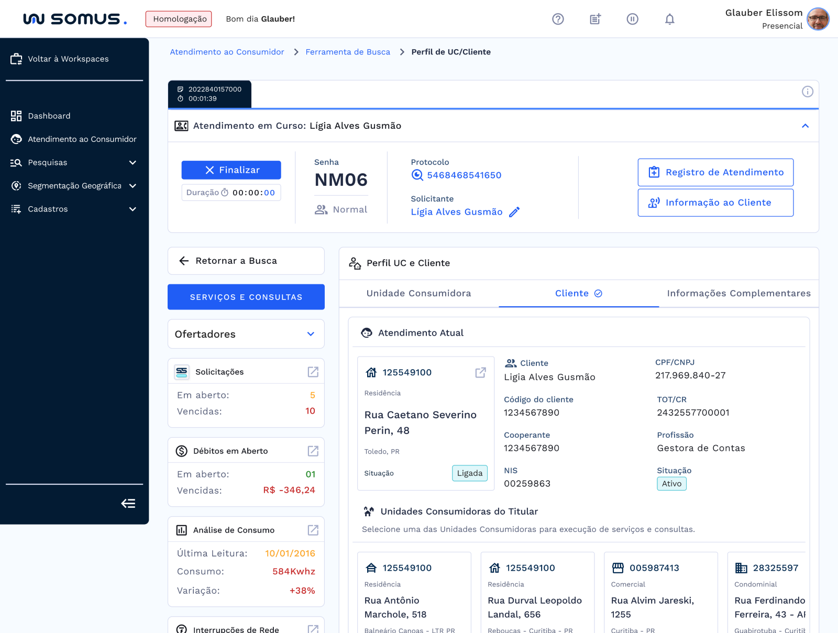Switch to Unidade Consumidora tab

pyautogui.click(x=418, y=293)
